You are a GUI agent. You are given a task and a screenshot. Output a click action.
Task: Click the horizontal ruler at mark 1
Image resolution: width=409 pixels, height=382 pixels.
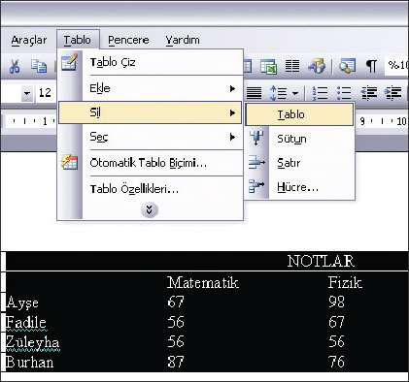point(45,121)
